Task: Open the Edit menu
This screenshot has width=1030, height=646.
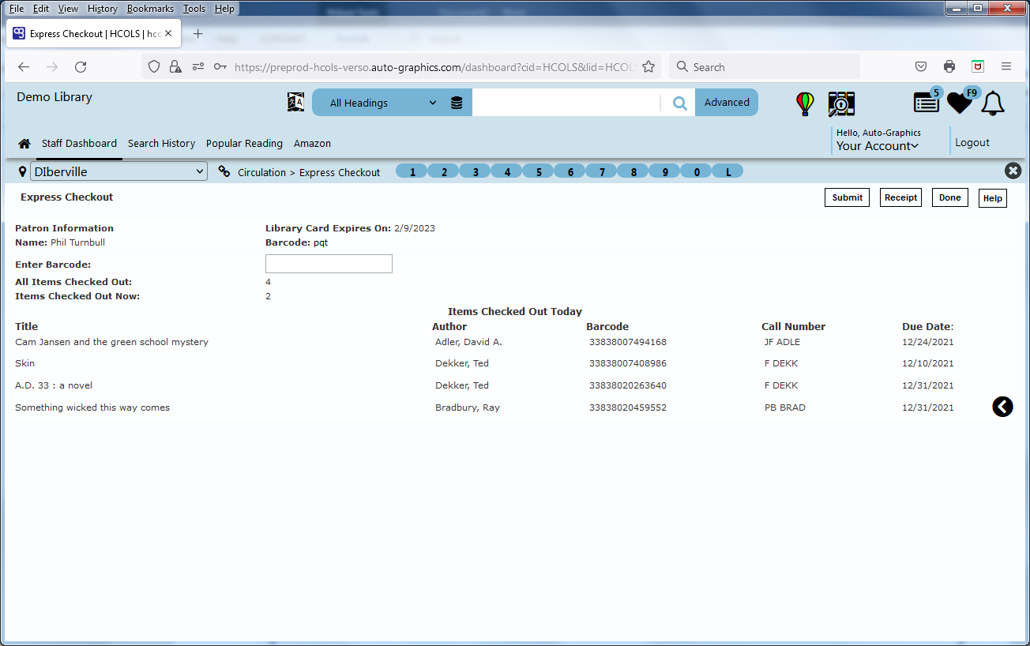Action: click(41, 9)
